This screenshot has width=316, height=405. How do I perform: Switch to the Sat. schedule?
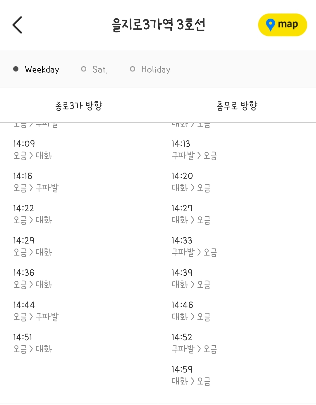tap(95, 69)
